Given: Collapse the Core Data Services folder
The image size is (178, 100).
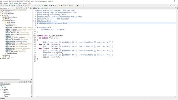Looking at the screenshot, I should click(3, 21).
